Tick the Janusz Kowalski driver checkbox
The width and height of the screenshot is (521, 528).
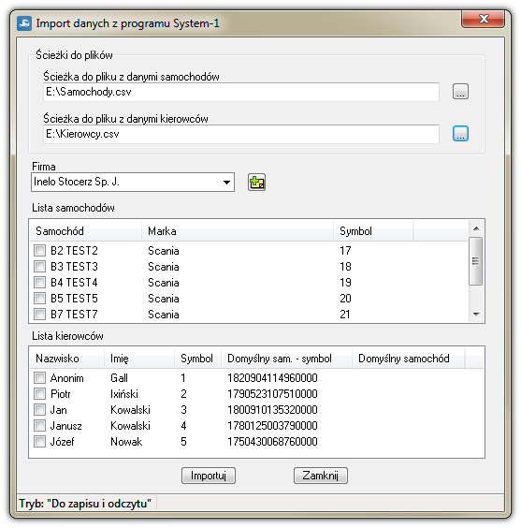39,426
